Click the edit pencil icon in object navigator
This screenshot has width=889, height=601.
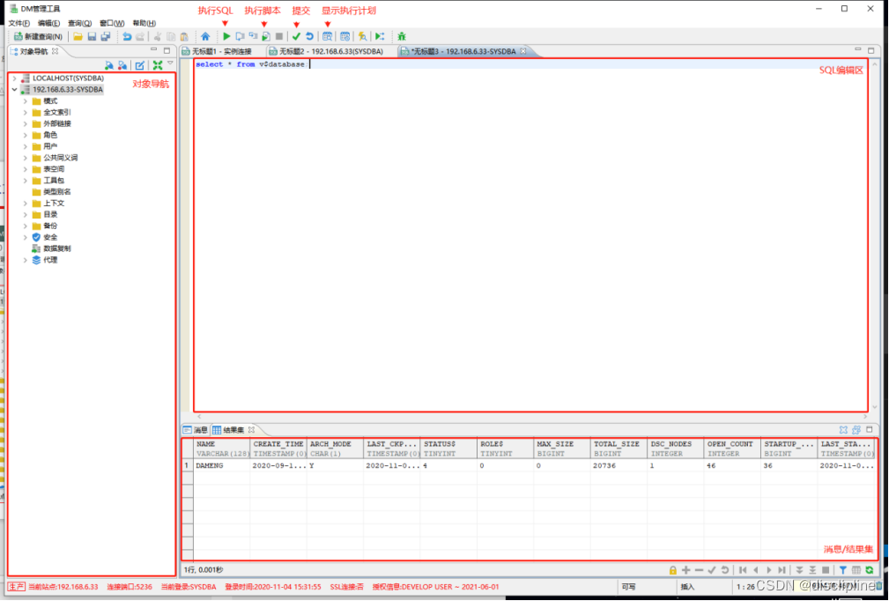(139, 65)
